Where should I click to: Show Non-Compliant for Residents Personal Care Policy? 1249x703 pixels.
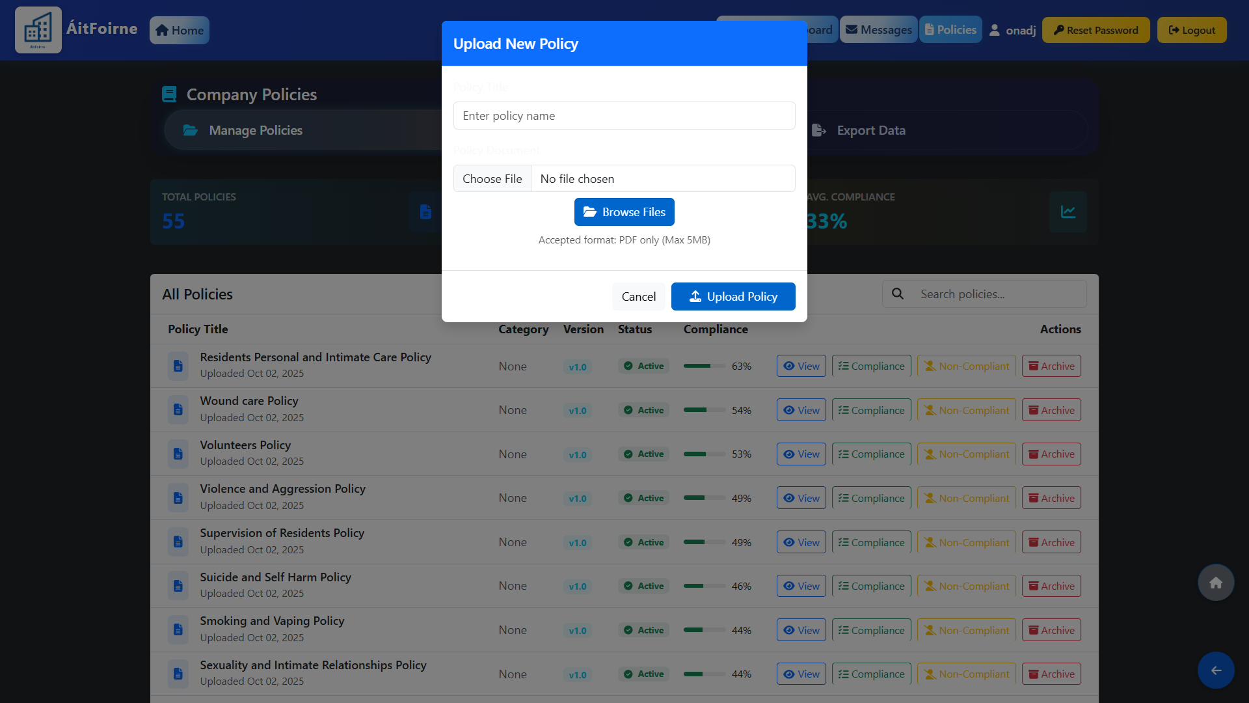966,366
